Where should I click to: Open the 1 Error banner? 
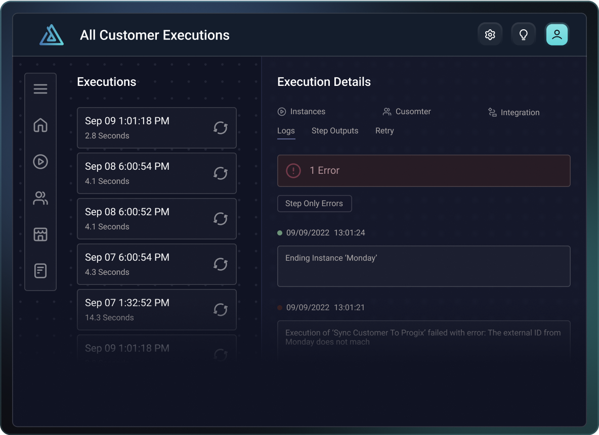coord(423,170)
